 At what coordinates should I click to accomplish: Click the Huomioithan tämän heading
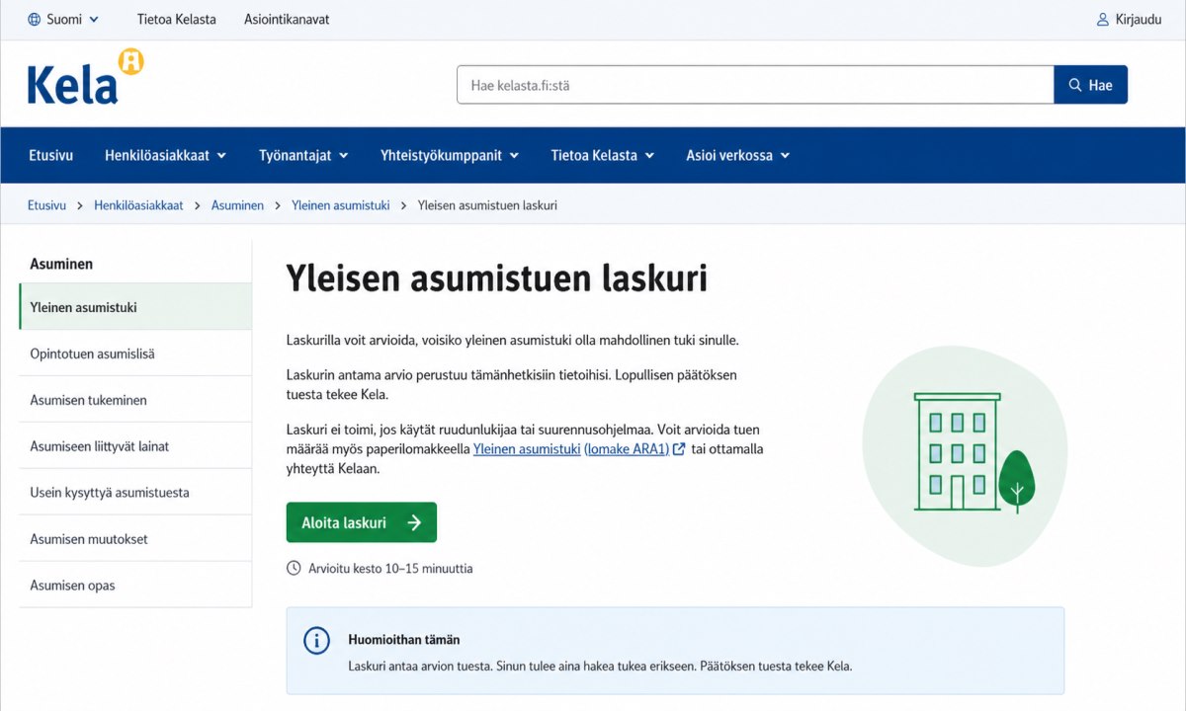[404, 640]
